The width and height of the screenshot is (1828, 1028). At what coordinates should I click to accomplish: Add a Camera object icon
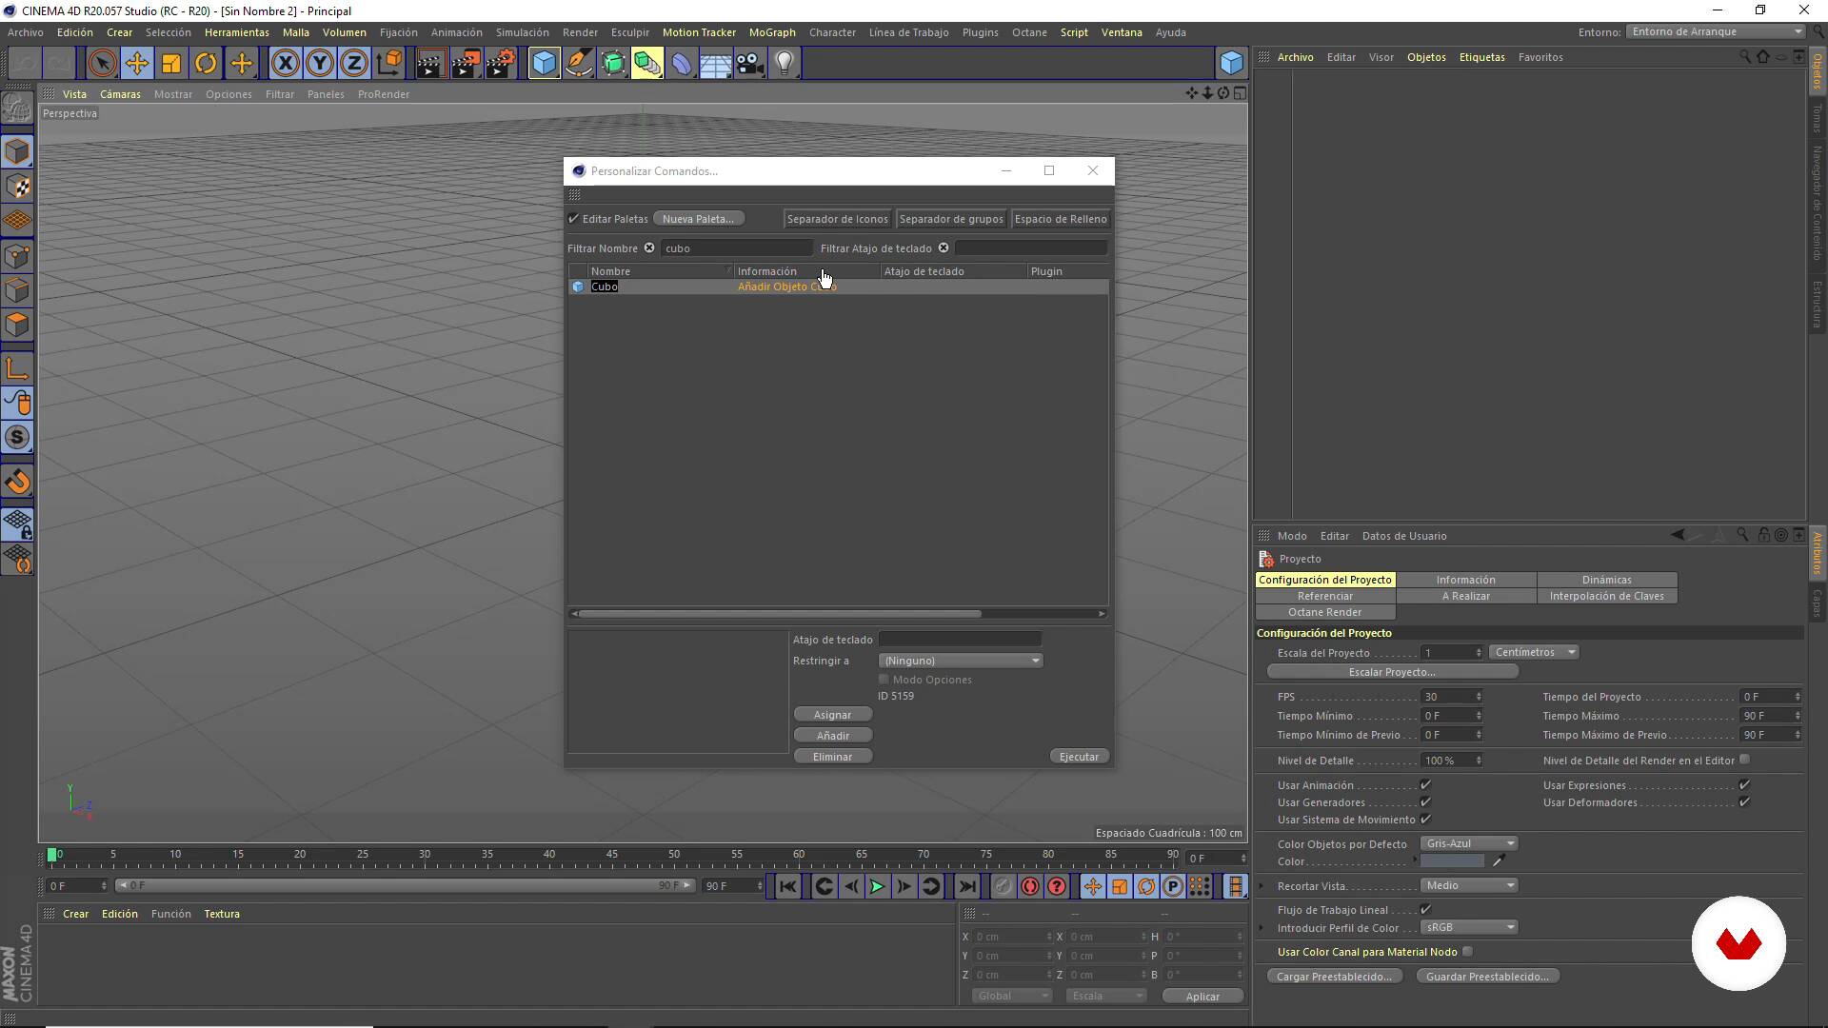(750, 64)
